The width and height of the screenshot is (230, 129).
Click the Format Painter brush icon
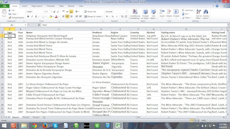point(10,18)
